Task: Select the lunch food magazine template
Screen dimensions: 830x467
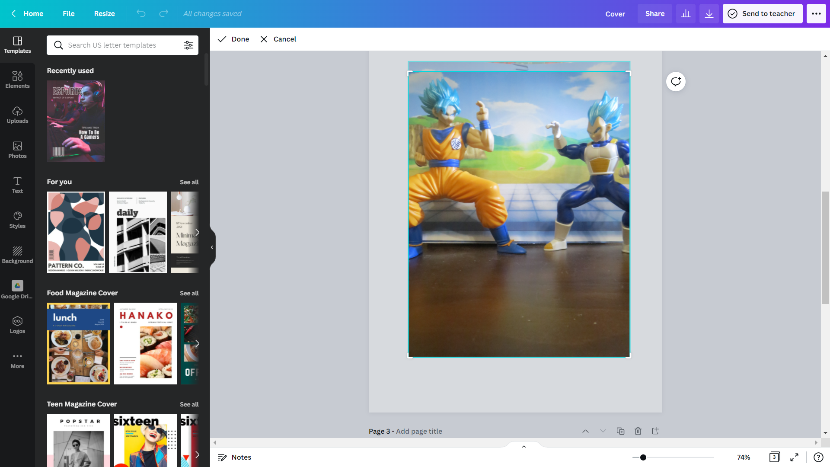Action: click(x=79, y=343)
